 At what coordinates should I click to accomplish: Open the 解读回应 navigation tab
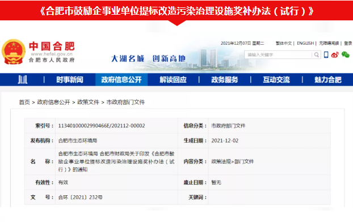(173, 79)
